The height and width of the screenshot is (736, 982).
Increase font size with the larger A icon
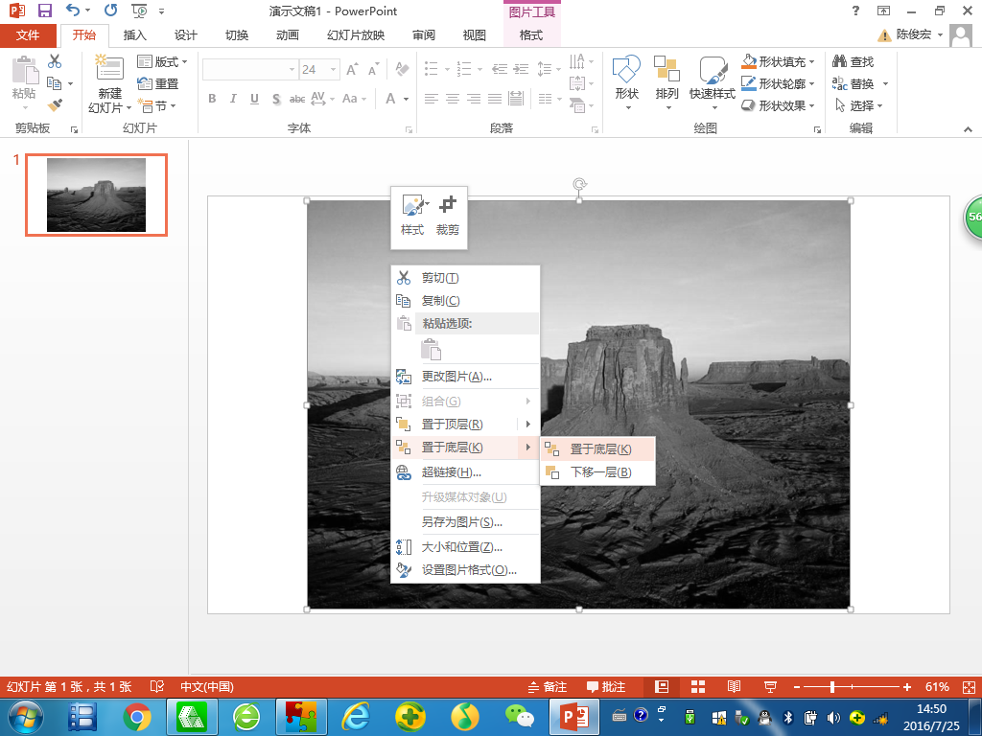click(x=353, y=69)
